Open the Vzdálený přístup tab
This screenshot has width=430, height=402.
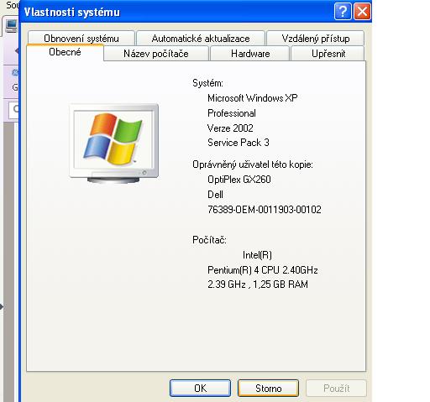click(x=316, y=38)
